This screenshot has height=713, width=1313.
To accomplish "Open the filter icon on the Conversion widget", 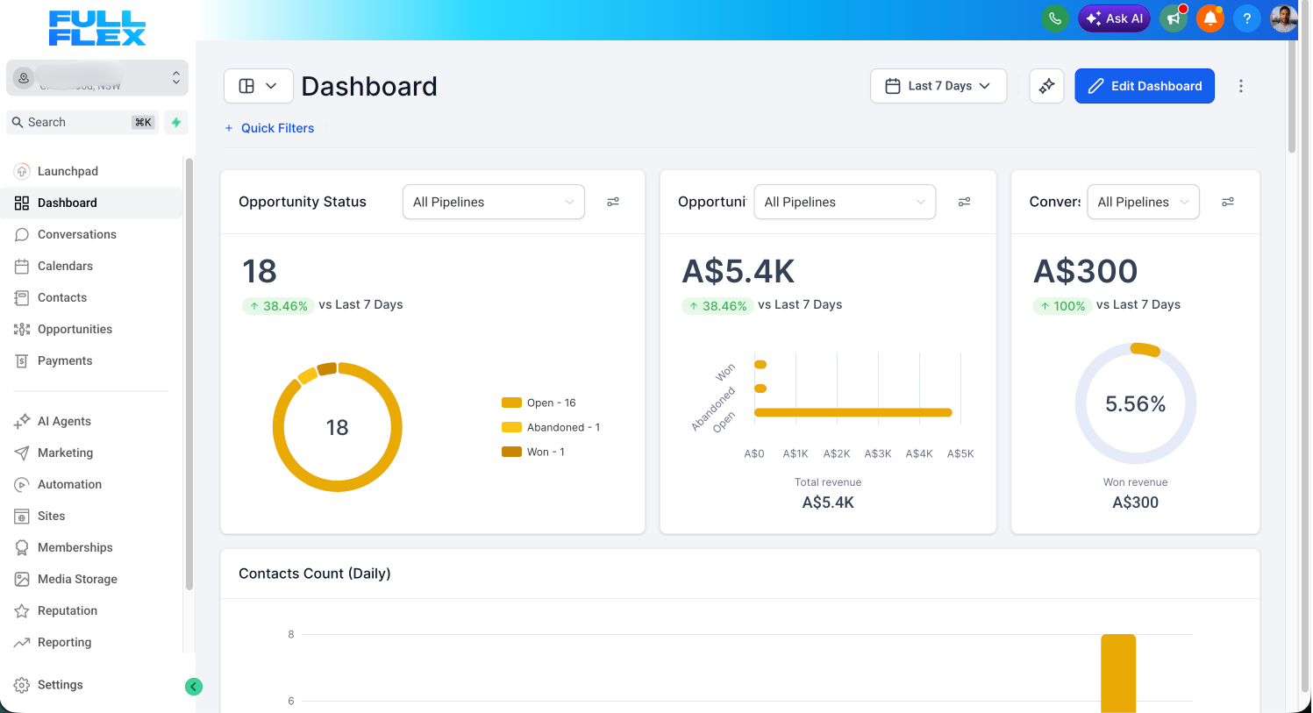I will (x=1228, y=202).
